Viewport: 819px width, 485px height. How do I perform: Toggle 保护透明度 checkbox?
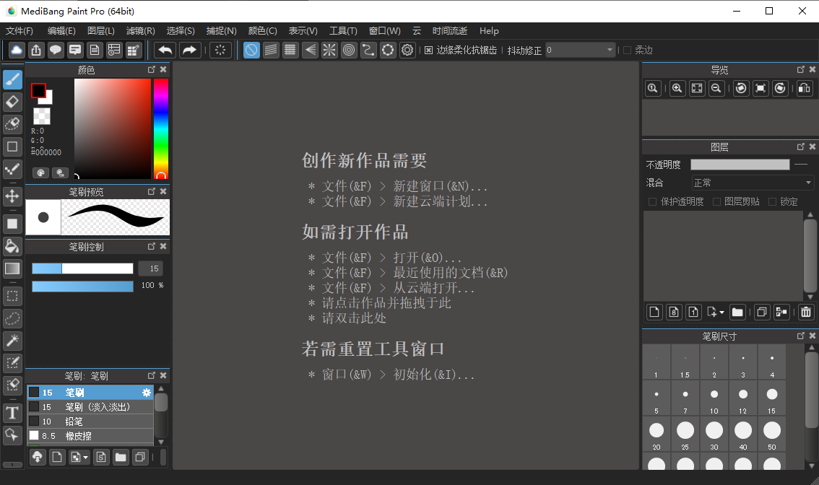(652, 201)
